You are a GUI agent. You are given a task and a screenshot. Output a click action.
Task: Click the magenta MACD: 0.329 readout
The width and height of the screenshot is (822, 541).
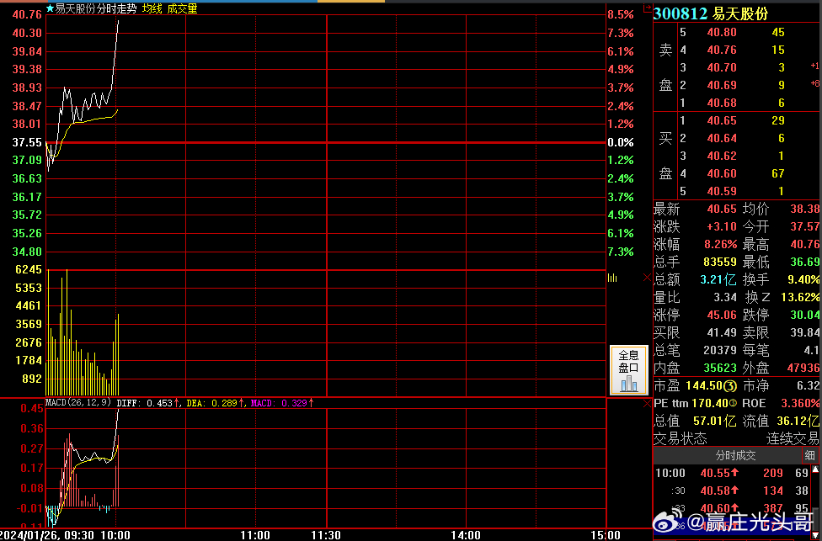click(279, 403)
